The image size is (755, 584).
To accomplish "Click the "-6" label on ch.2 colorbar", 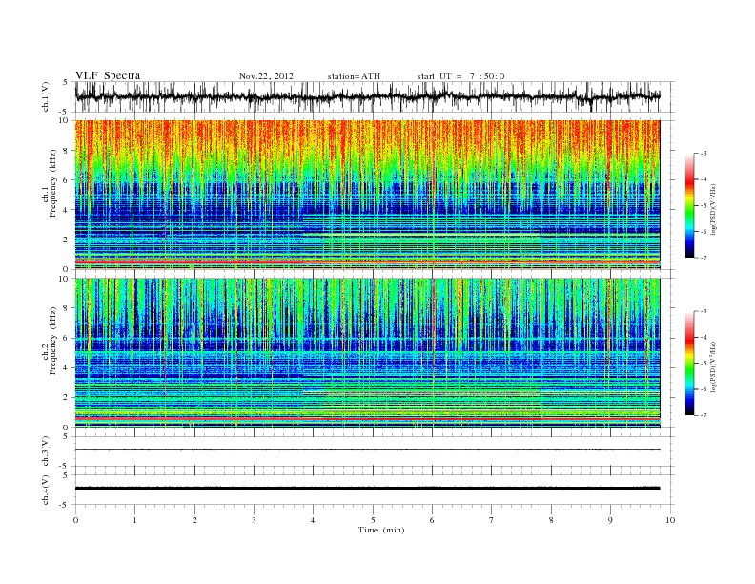I will 704,389.
